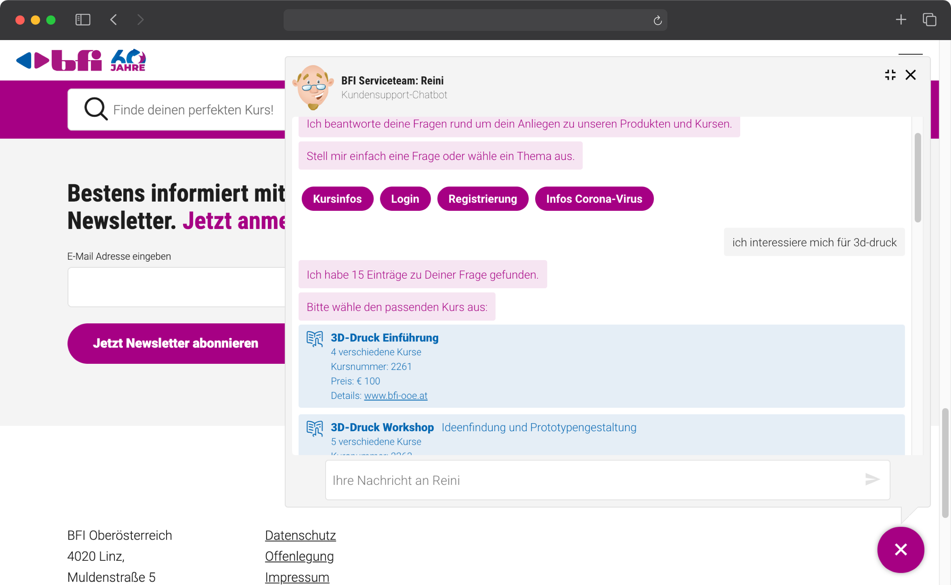Click 'Ich habe 15 Einträge' bot message
This screenshot has width=951, height=585.
point(422,275)
